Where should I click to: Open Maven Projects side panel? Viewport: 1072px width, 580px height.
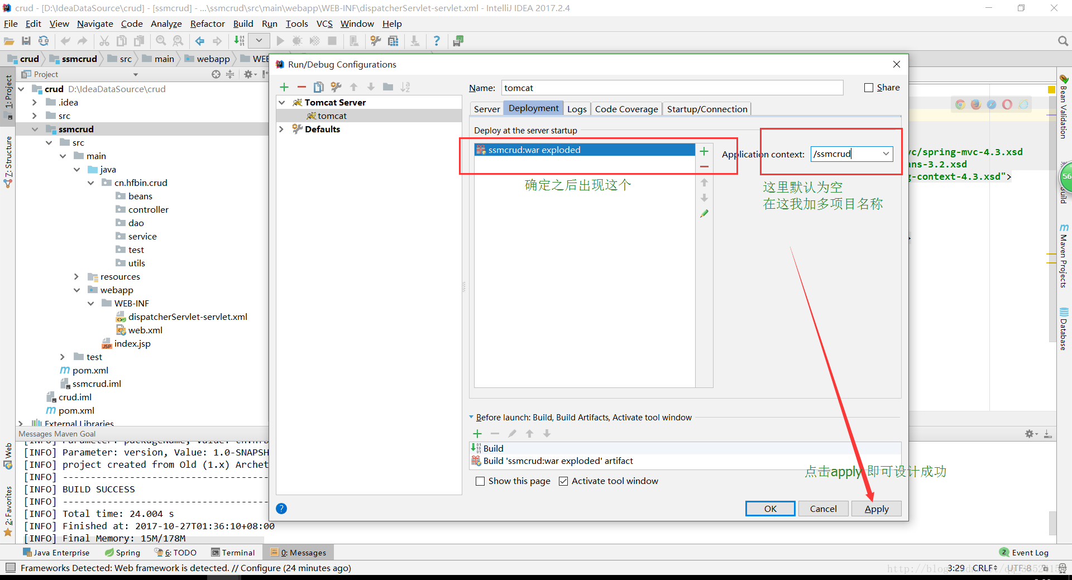(x=1064, y=257)
